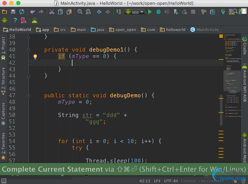Click the com package breadcrumb
This screenshot has height=184, width=248.
148,30
